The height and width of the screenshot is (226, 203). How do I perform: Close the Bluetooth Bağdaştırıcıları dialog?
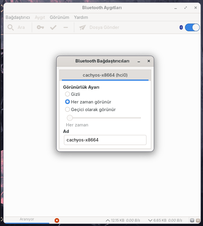(149, 61)
